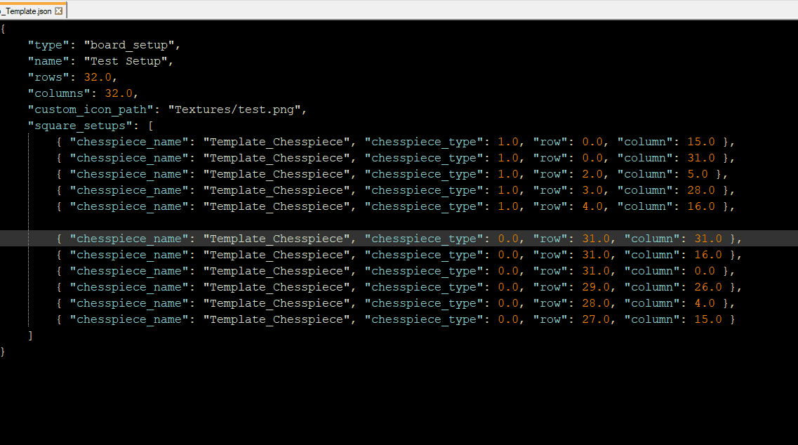
Task: Click the "square_setups" key
Action: click(80, 126)
